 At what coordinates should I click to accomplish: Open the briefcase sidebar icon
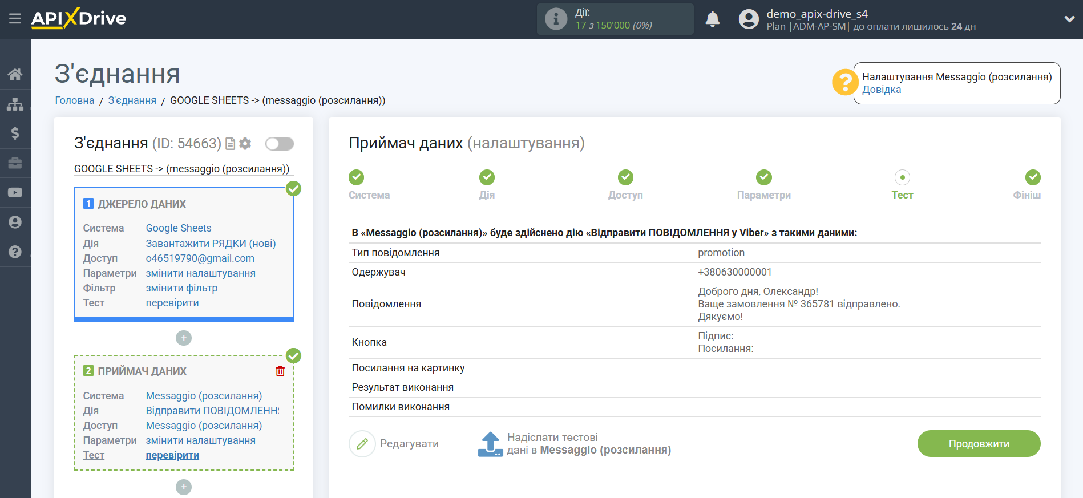pos(15,163)
